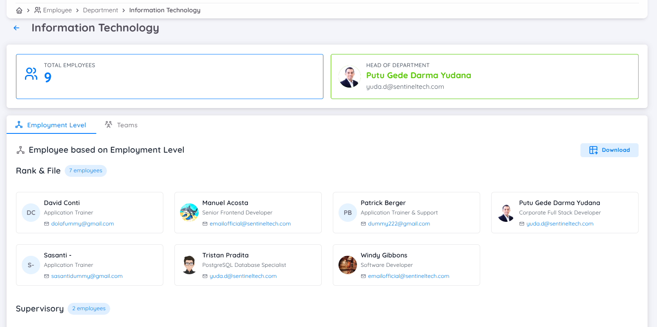The image size is (657, 327).
Task: Click mail icon next to sasantidummy@gmail.com
Action: pyautogui.click(x=47, y=276)
